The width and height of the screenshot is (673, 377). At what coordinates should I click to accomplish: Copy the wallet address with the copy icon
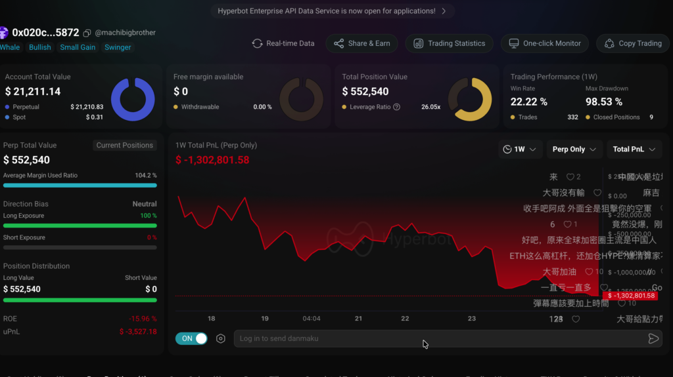tap(87, 33)
